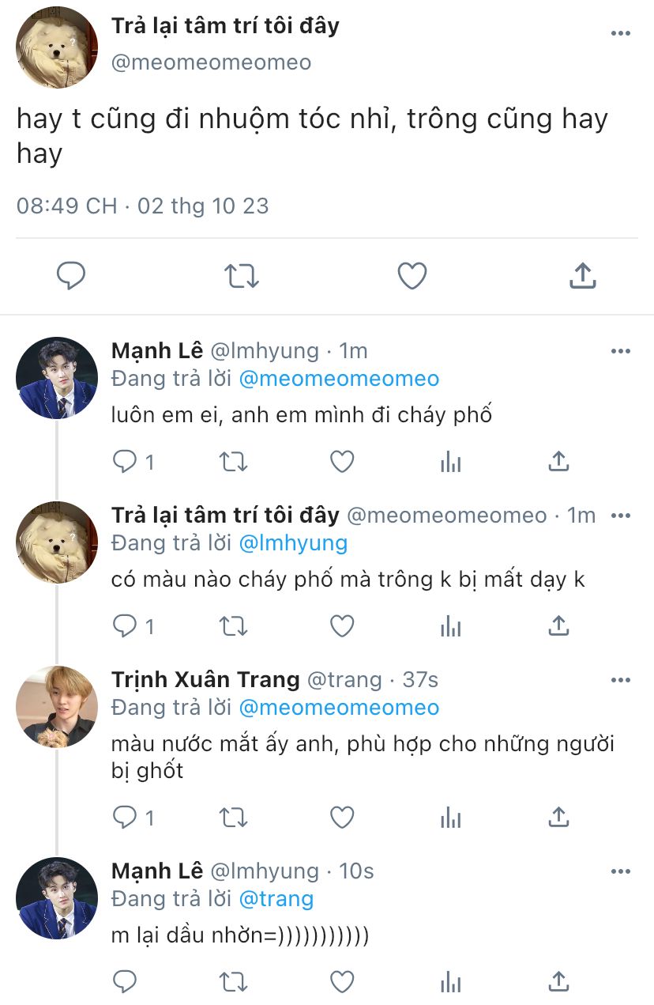This screenshot has width=654, height=1005.
Task: Open Mạnh Lê's profile from display name
Action: pos(157,350)
